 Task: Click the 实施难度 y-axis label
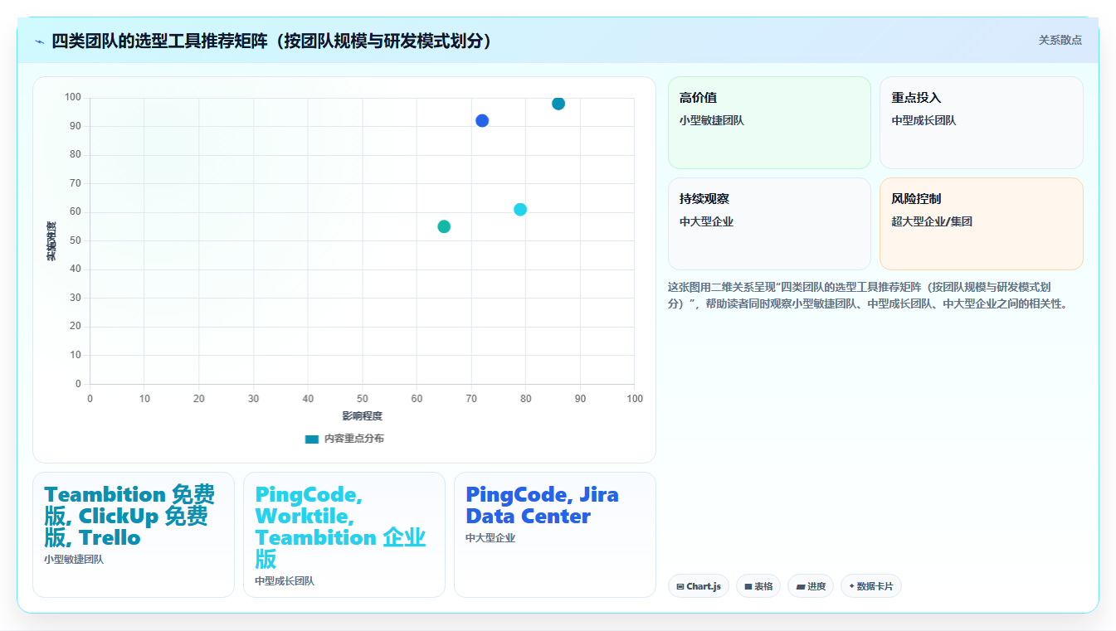click(51, 241)
